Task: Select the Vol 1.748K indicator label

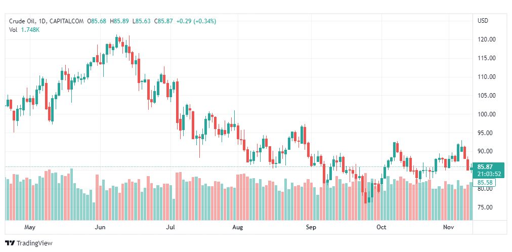Action: 24,30
